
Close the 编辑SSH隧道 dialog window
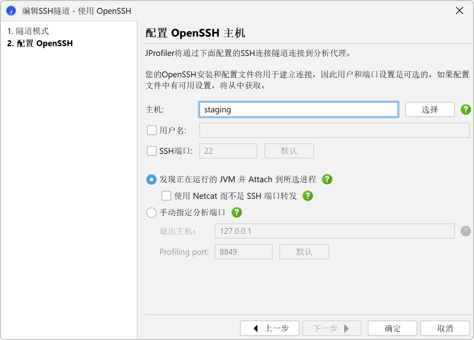pyautogui.click(x=459, y=11)
